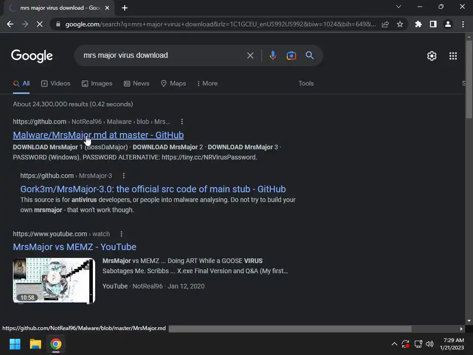Click the Google logo

[x=32, y=56]
